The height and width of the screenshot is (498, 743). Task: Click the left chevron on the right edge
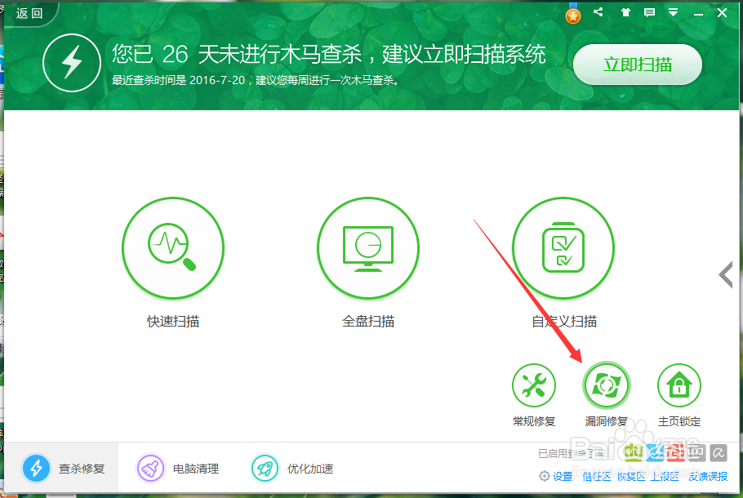pyautogui.click(x=725, y=274)
